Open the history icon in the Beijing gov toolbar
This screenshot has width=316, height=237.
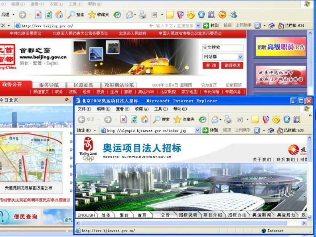[x=117, y=15]
